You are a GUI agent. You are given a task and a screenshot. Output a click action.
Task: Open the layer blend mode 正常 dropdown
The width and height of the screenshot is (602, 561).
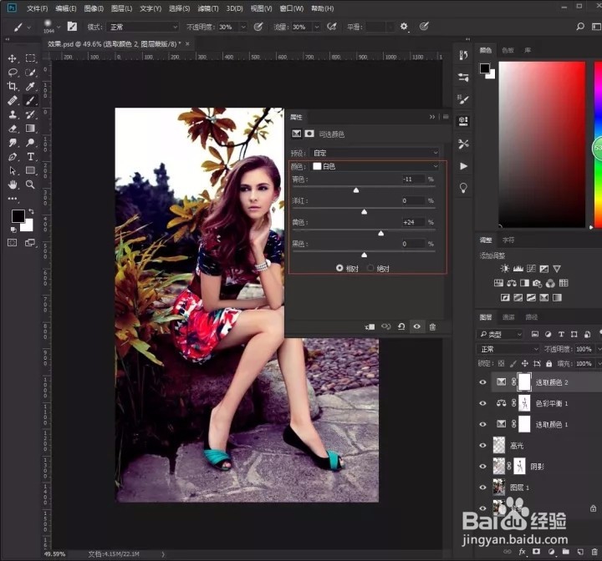click(x=508, y=349)
